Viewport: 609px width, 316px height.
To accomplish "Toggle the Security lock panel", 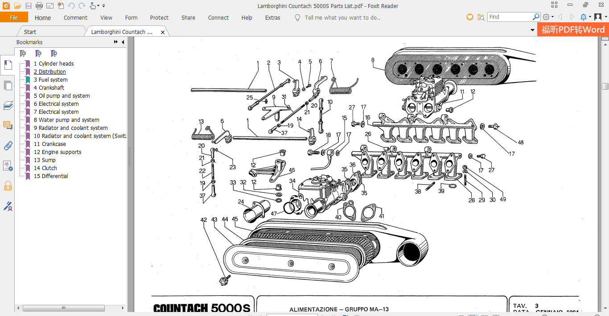I will coord(8,186).
